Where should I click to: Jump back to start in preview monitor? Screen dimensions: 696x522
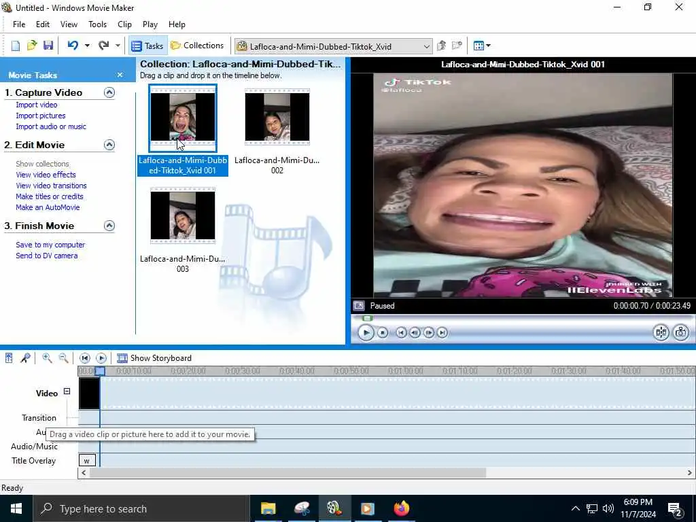[x=401, y=332]
